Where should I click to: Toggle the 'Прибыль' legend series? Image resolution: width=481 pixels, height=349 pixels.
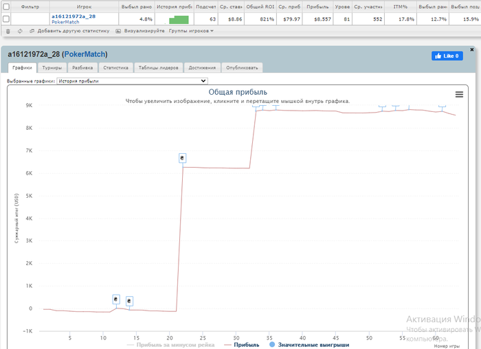coord(242,345)
